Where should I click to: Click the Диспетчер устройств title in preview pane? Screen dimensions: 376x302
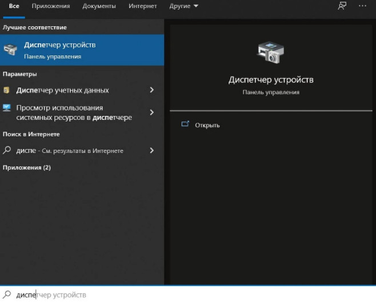coord(271,80)
